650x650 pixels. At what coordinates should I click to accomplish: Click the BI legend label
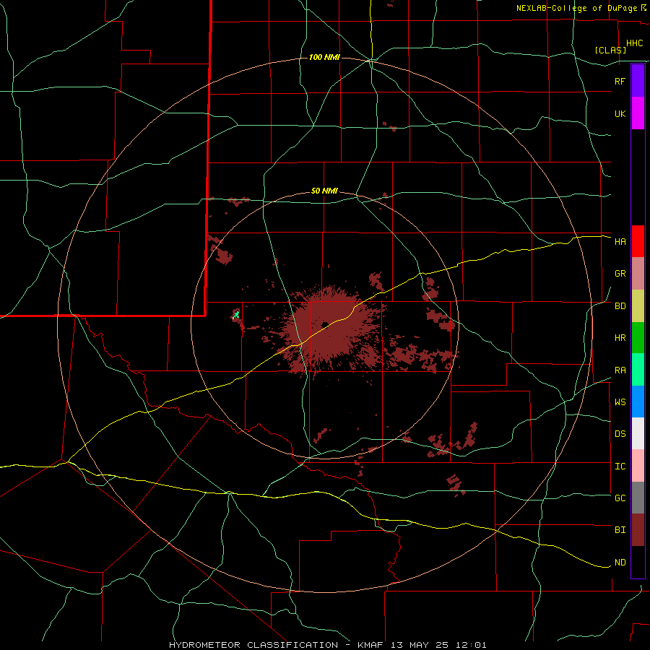[620, 530]
